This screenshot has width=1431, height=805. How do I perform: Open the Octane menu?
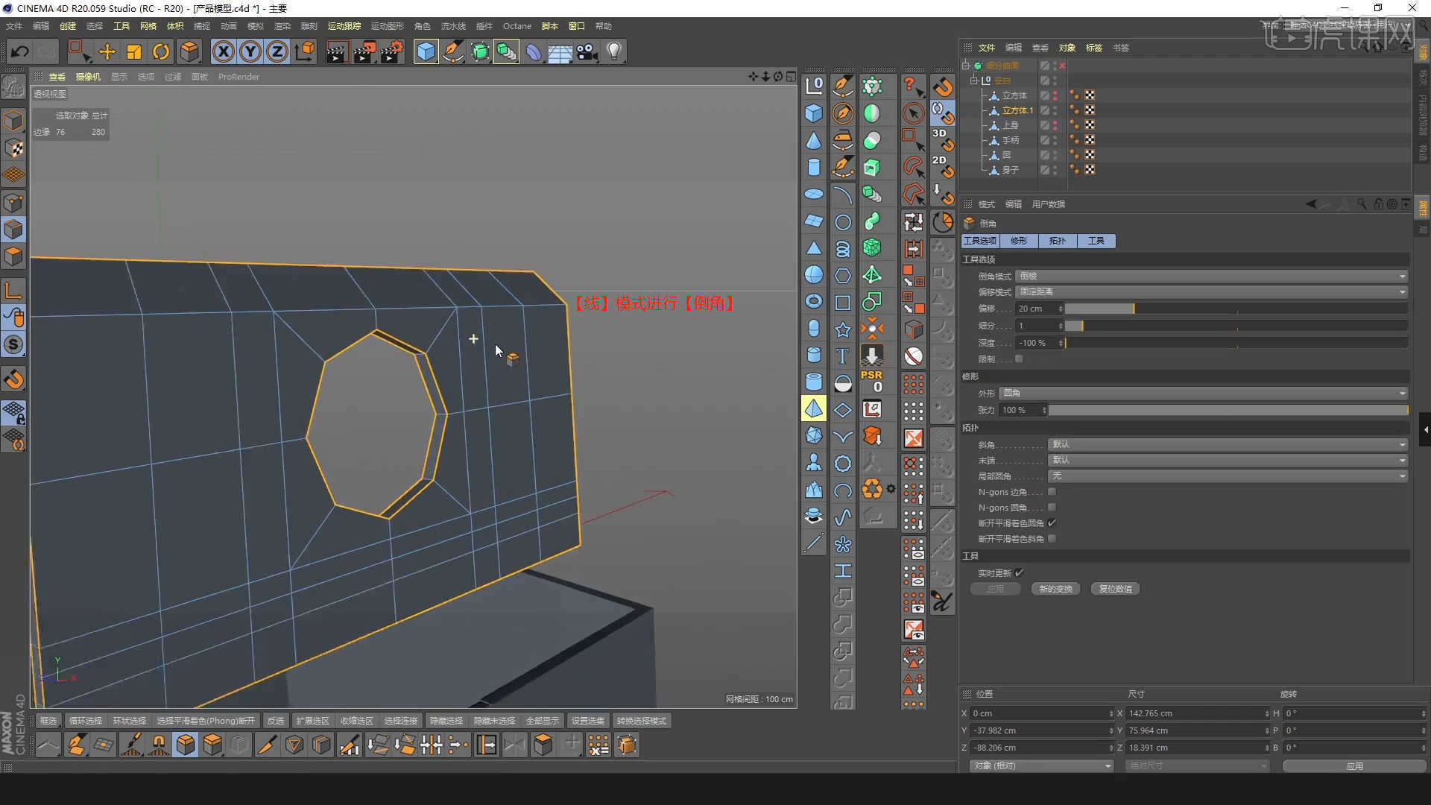(x=517, y=25)
